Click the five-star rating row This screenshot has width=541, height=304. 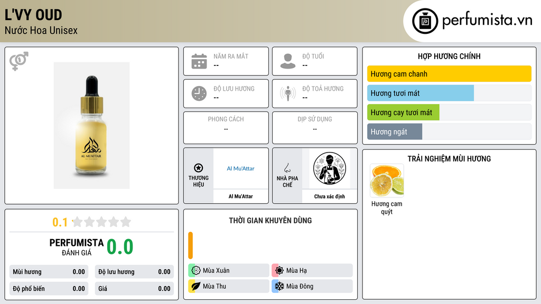(x=101, y=222)
